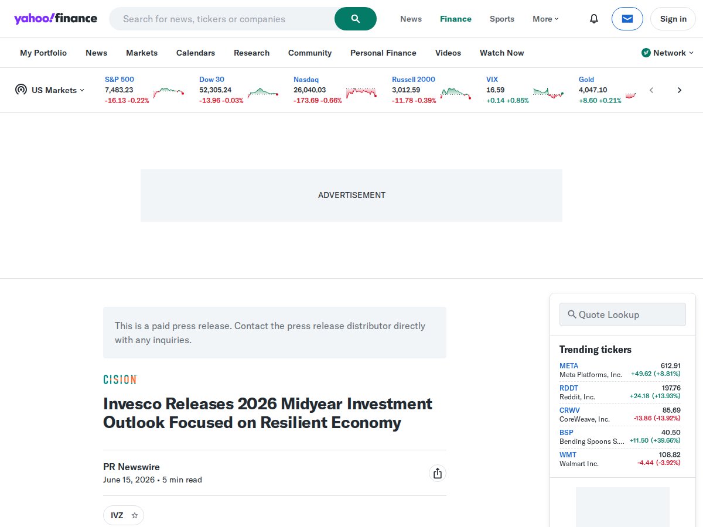This screenshot has height=527, width=703.
Task: Click the main search input field
Action: pos(222,19)
